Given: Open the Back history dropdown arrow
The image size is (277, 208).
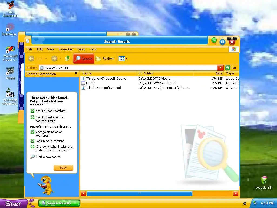Looking at the screenshot, I should tap(46, 58).
